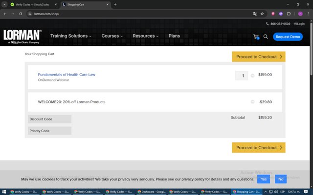
Task: Close the Verify Codes tab
Action: (56, 4)
